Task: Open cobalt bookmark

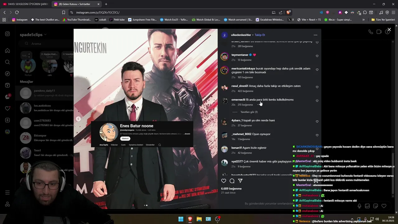Action: [x=100, y=20]
